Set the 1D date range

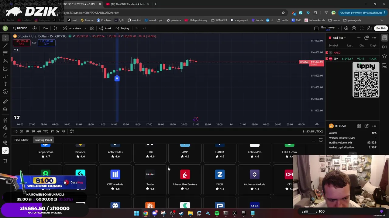coord(16,131)
